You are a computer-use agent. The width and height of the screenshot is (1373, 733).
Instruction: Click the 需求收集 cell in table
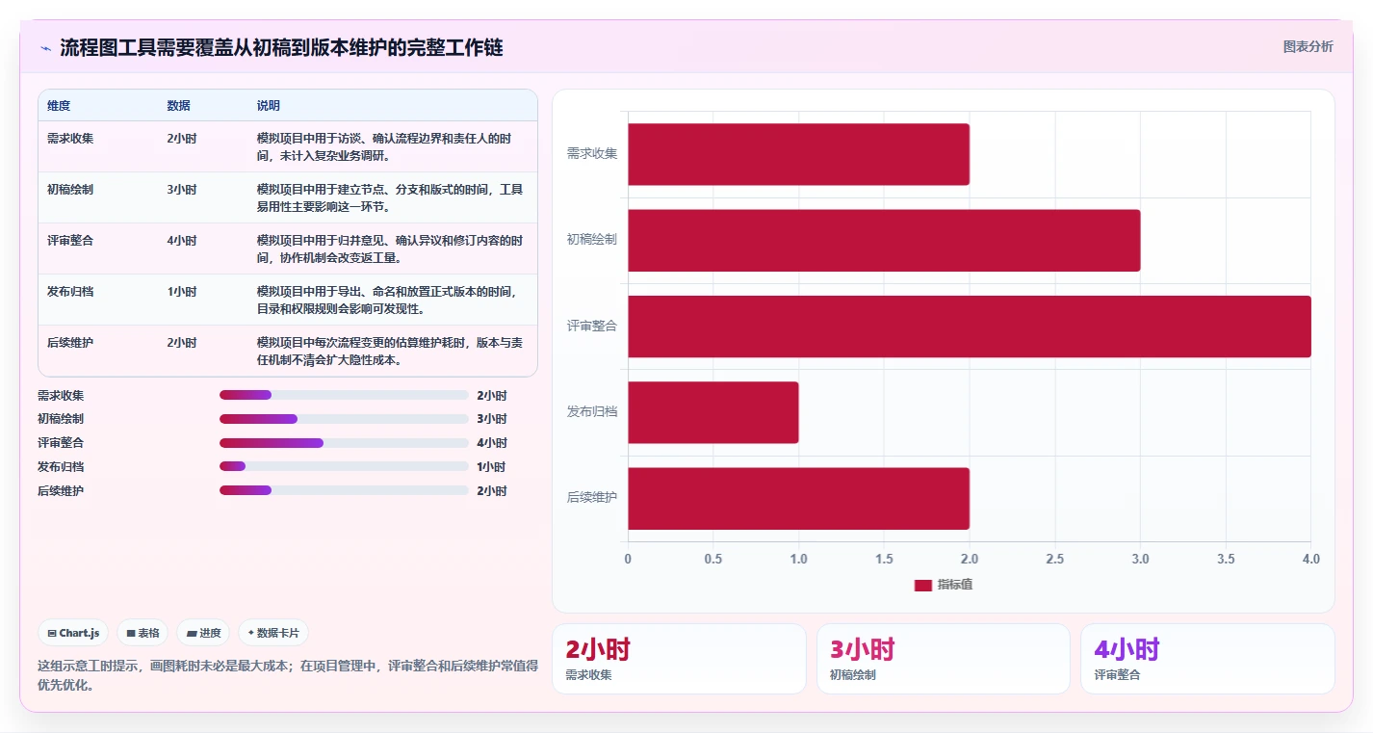tap(70, 138)
